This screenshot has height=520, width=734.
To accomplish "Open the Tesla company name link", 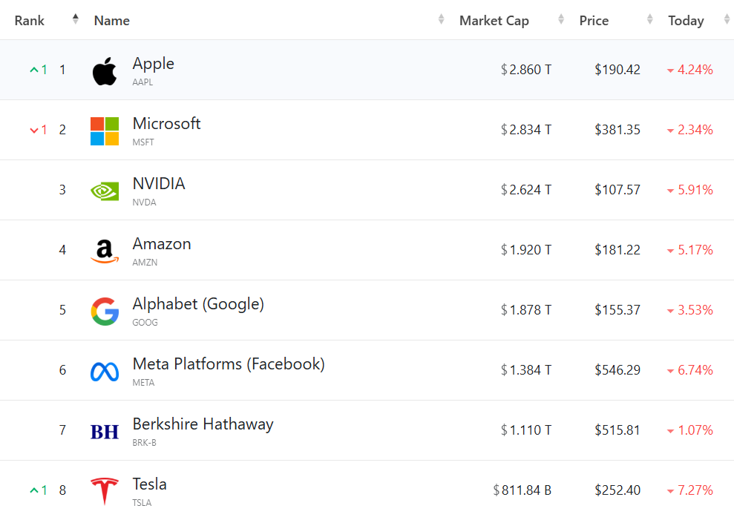I will pyautogui.click(x=149, y=484).
